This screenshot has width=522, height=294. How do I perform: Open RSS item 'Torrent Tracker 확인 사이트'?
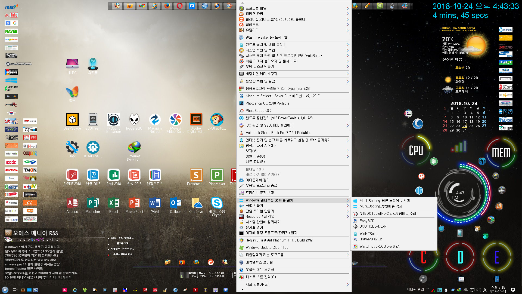tap(24, 268)
